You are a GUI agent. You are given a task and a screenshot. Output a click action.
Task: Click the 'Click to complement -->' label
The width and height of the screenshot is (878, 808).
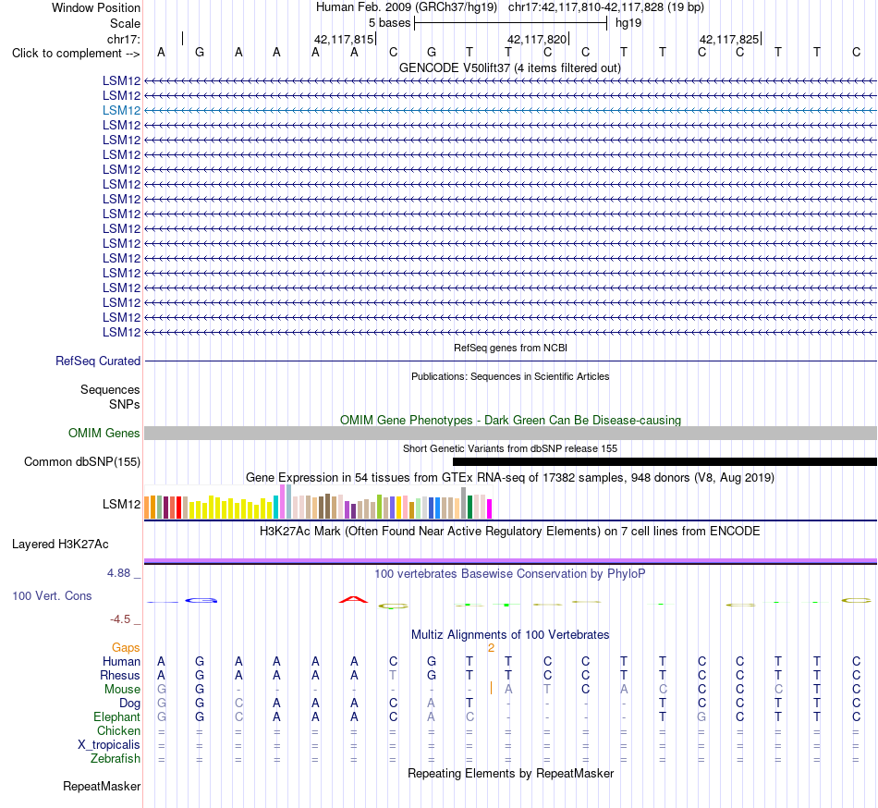click(x=76, y=54)
